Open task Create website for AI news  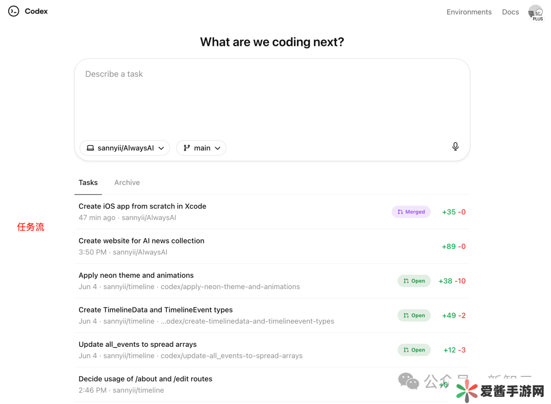pyautogui.click(x=141, y=241)
